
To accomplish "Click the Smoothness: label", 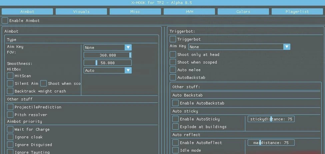I will (20, 64).
